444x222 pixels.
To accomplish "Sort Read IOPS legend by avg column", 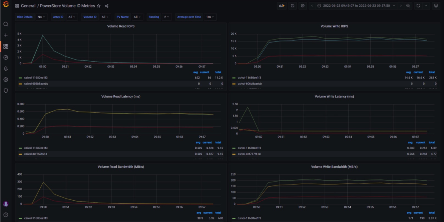I will pos(195,72).
